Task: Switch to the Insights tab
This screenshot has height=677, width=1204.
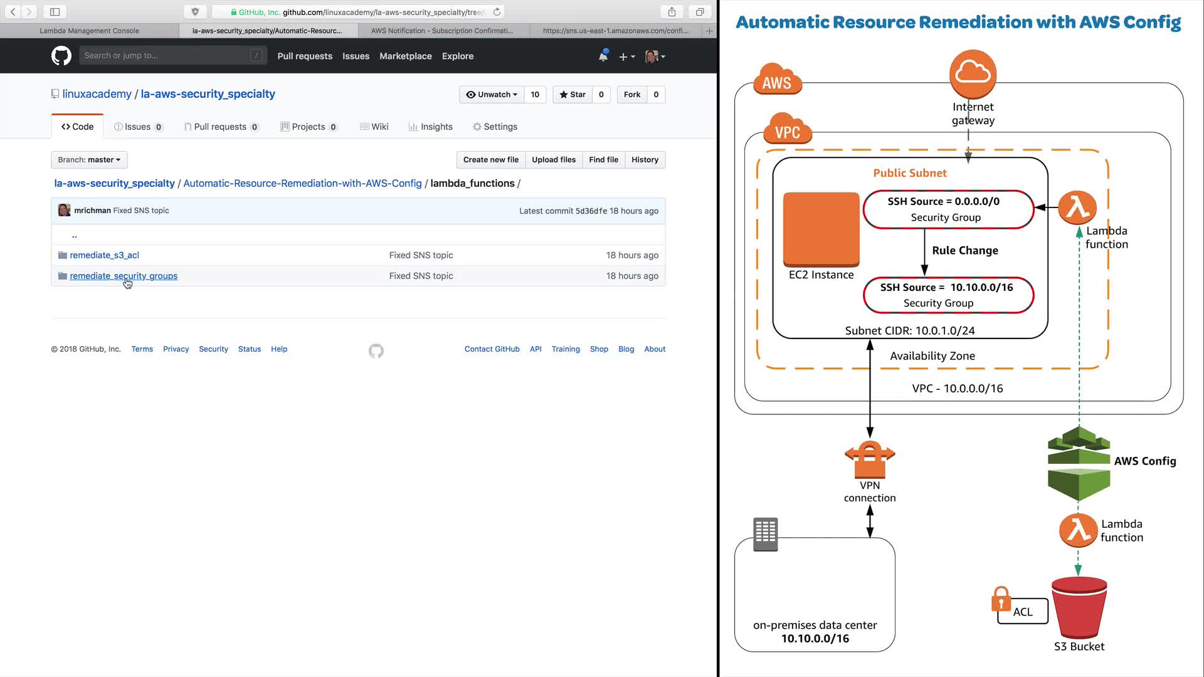Action: (430, 127)
